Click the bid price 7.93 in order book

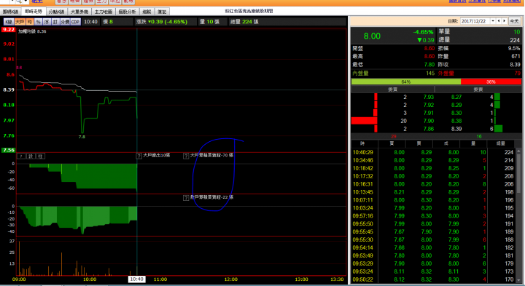428,97
